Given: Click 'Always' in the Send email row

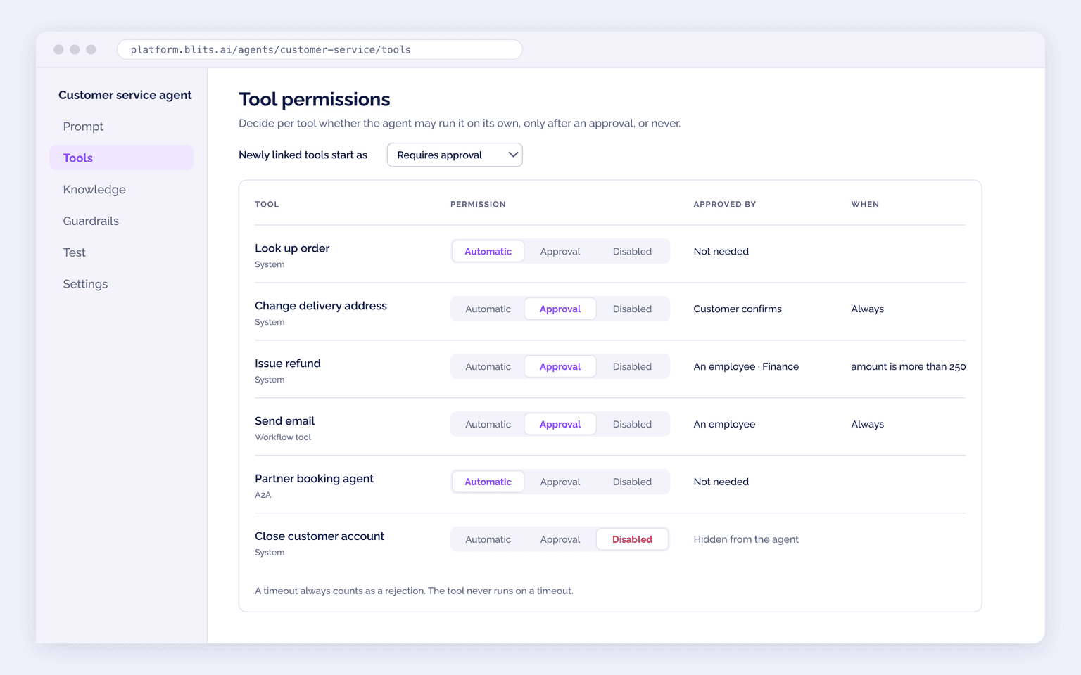Looking at the screenshot, I should pos(867,424).
